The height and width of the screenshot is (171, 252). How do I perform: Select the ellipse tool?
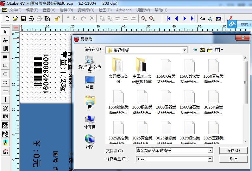[5, 82]
